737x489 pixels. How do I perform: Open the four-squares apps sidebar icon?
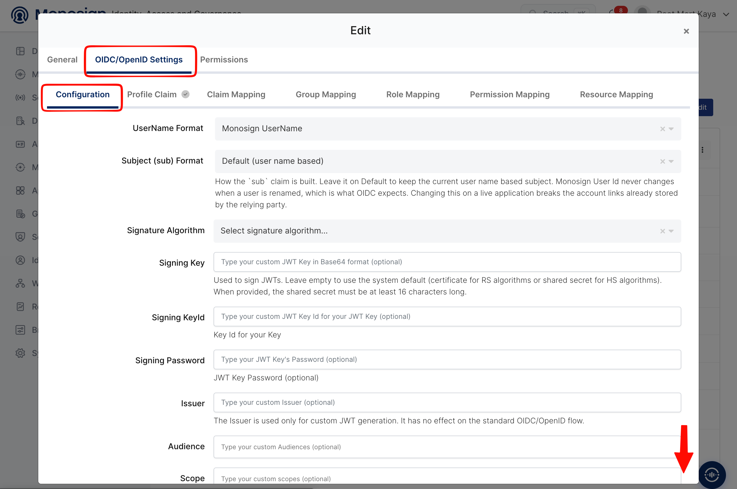pyautogui.click(x=20, y=190)
